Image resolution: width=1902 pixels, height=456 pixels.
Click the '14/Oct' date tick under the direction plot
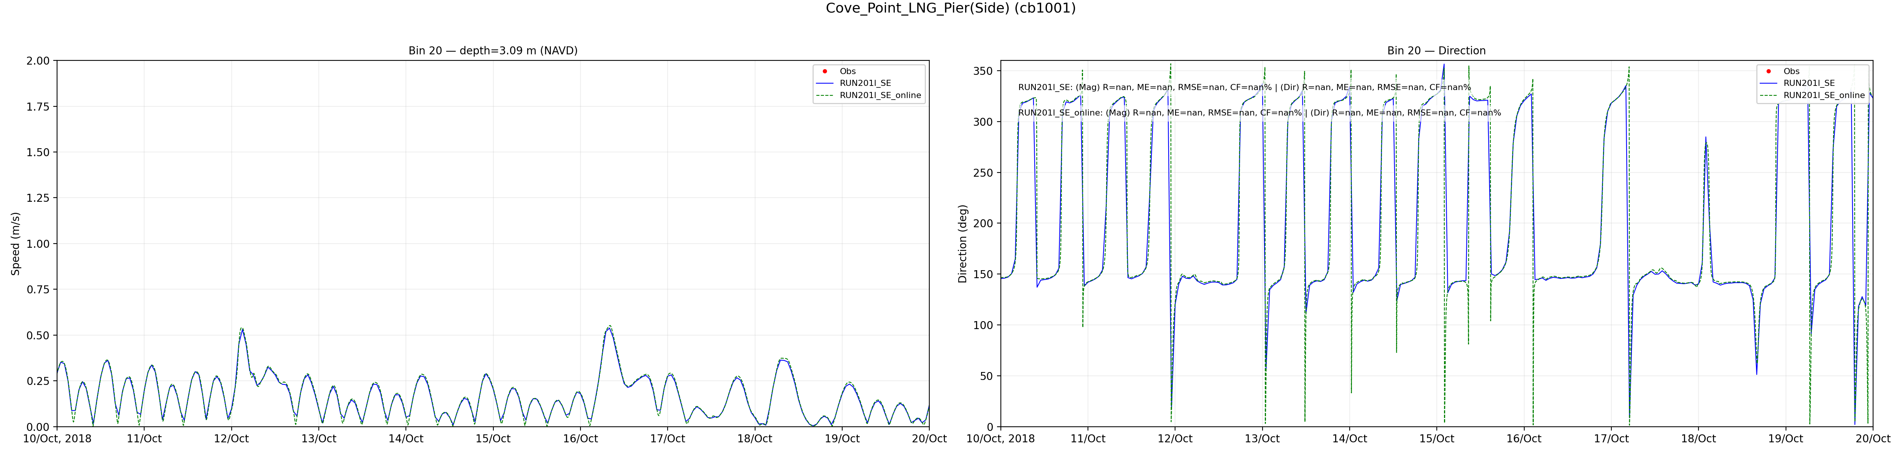(1349, 438)
